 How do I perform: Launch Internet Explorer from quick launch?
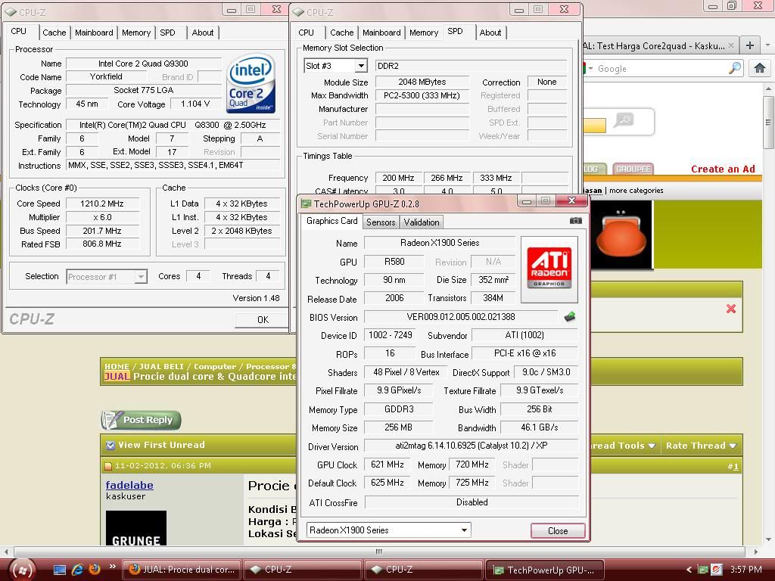click(77, 570)
